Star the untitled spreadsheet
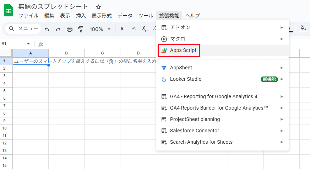The height and width of the screenshot is (169, 310). click(98, 7)
